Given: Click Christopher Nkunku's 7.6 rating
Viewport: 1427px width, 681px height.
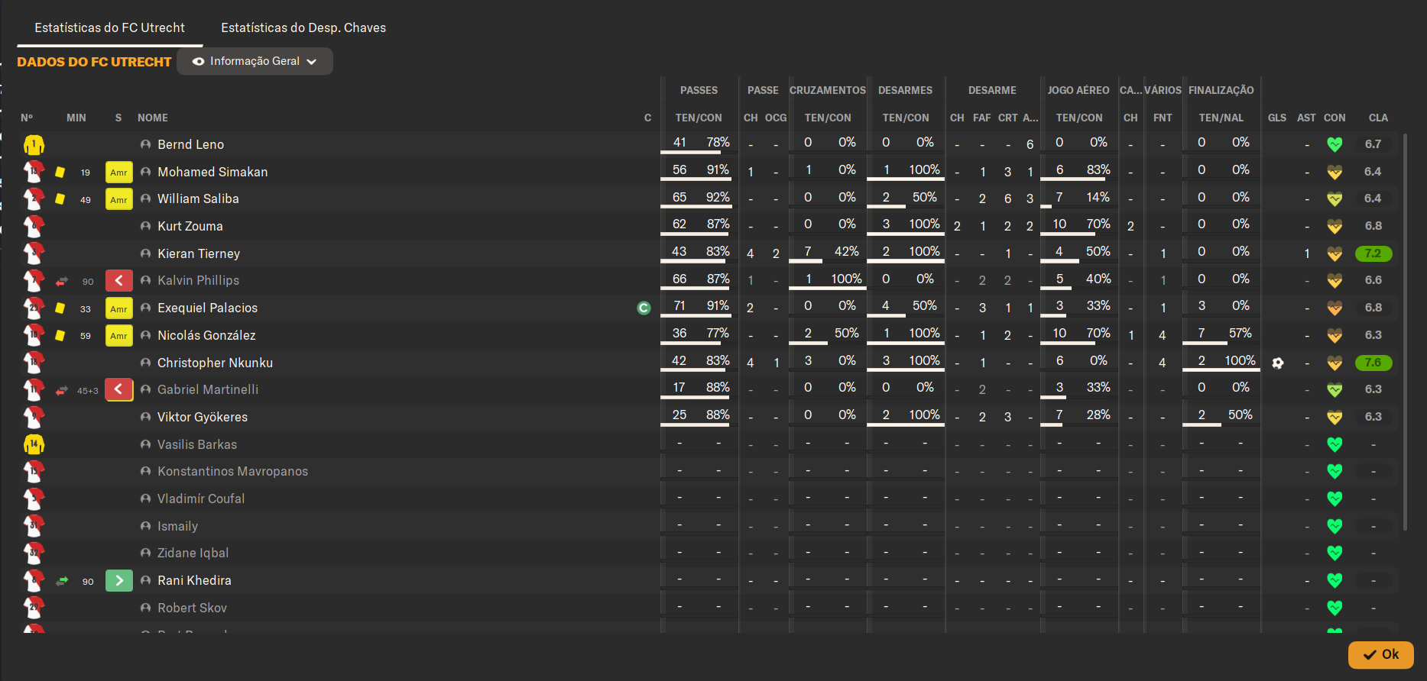Looking at the screenshot, I should tap(1373, 363).
